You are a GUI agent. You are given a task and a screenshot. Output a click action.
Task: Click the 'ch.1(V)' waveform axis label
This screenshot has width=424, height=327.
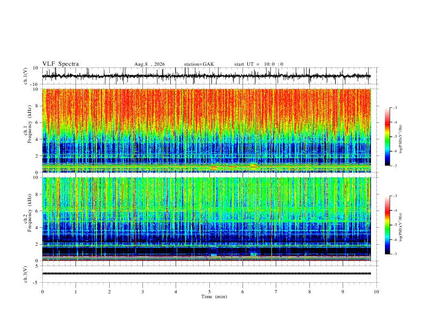coord(26,76)
